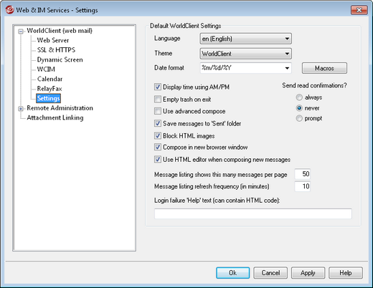Expand the Remote Administration tree node
373x288 pixels.
coord(21,109)
